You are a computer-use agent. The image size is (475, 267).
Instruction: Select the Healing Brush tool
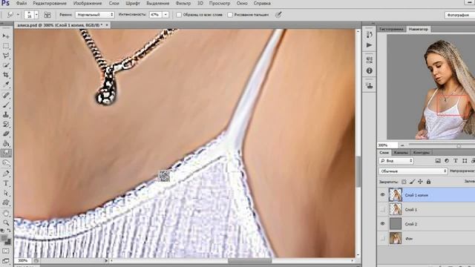point(6,95)
